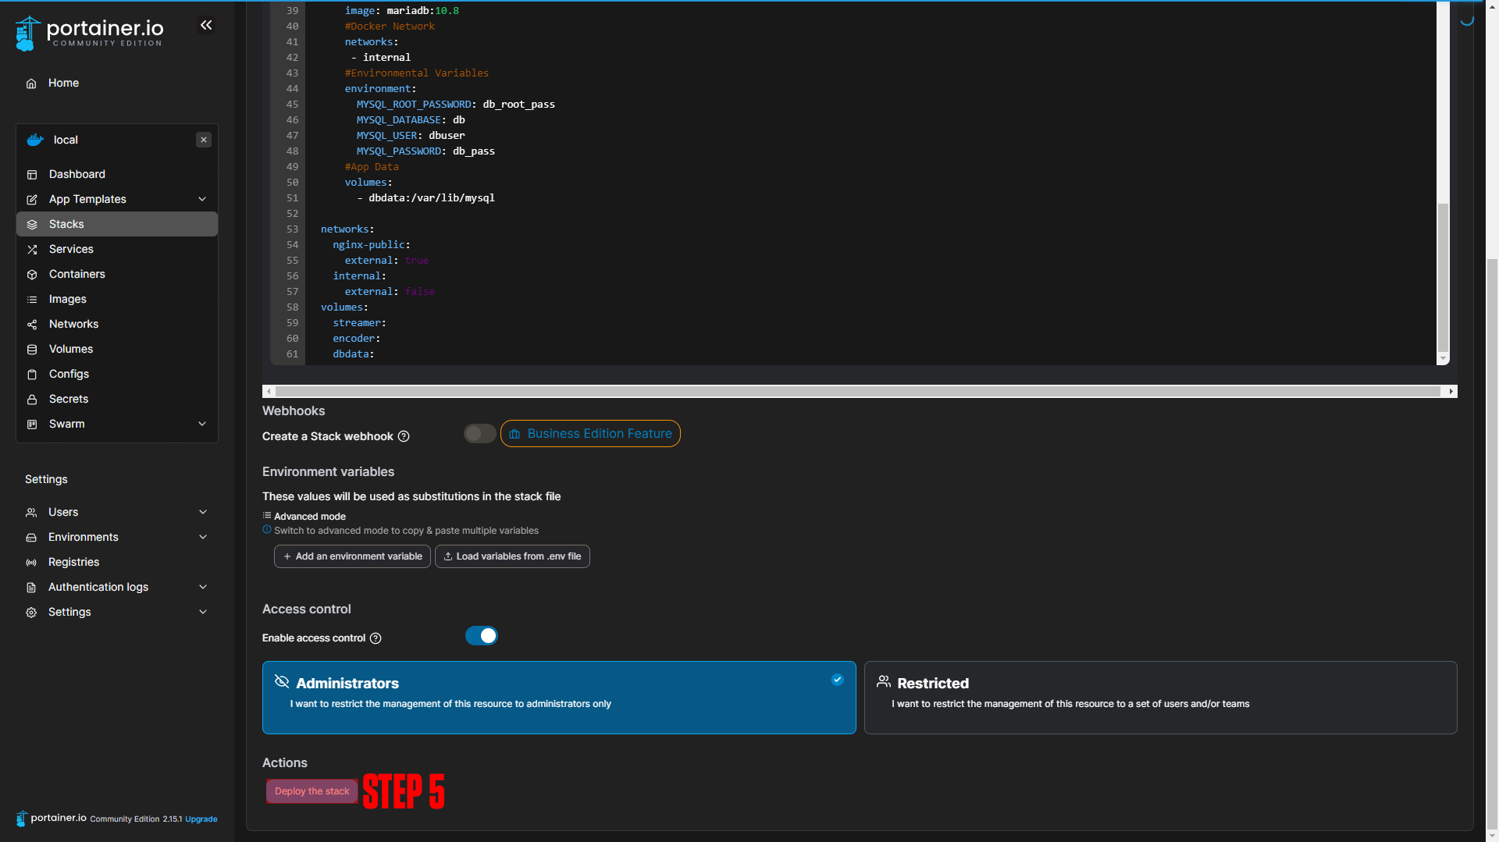Expand the Swarm submenu chevron
The height and width of the screenshot is (842, 1499).
point(202,424)
